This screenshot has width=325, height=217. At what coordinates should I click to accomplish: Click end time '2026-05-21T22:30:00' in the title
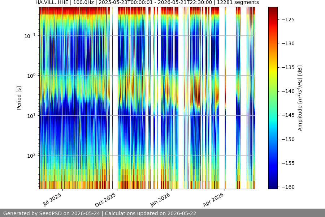coord(185,3)
